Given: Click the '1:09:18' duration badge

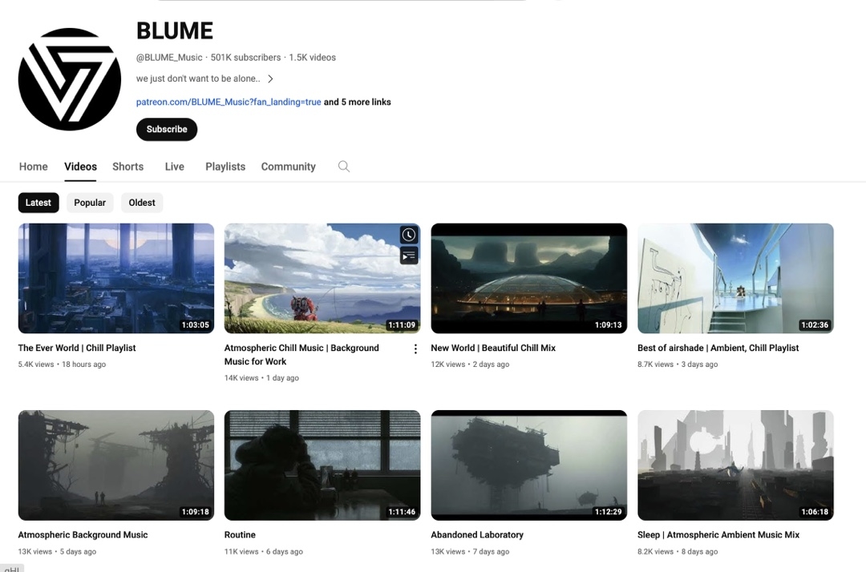Looking at the screenshot, I should click(x=196, y=512).
